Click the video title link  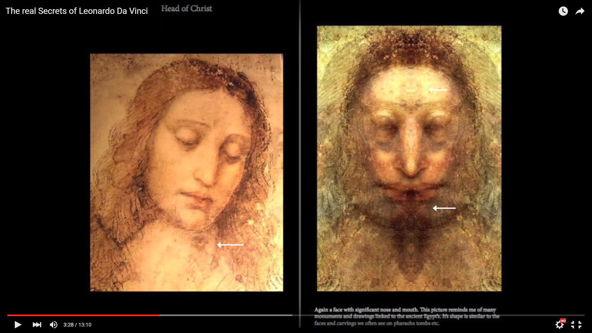(x=77, y=11)
